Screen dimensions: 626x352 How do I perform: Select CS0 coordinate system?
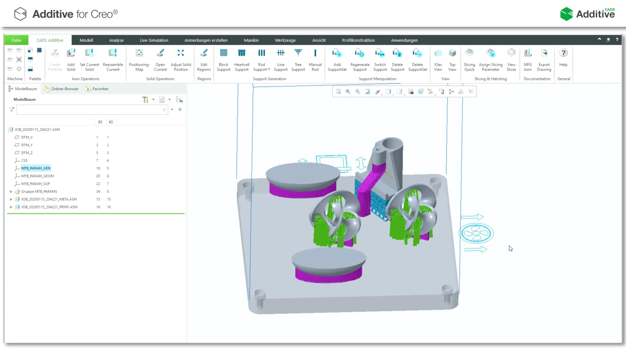[24, 161]
